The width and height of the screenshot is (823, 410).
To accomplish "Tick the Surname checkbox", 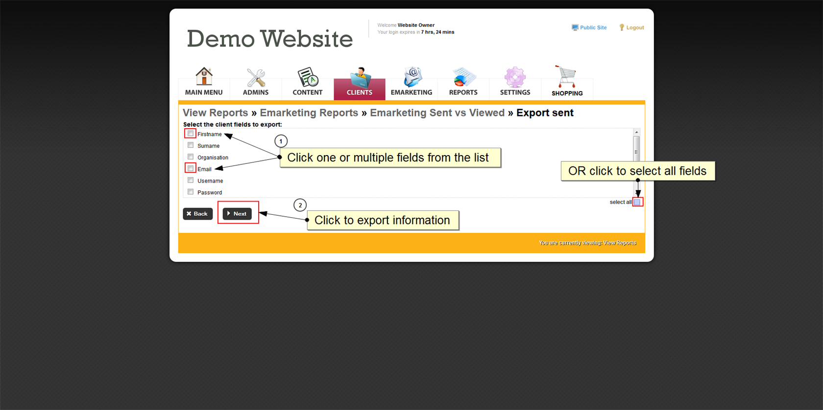I will click(191, 145).
